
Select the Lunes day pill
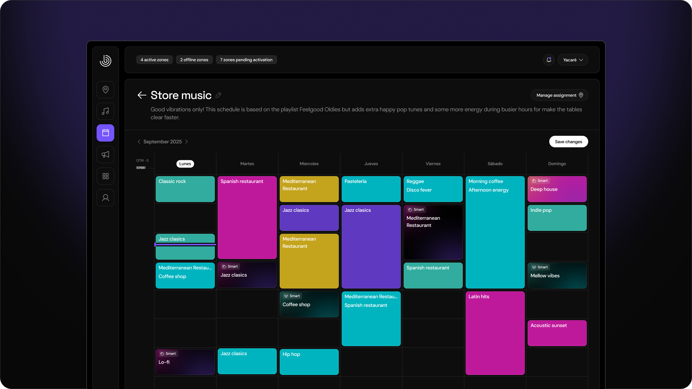pyautogui.click(x=185, y=164)
